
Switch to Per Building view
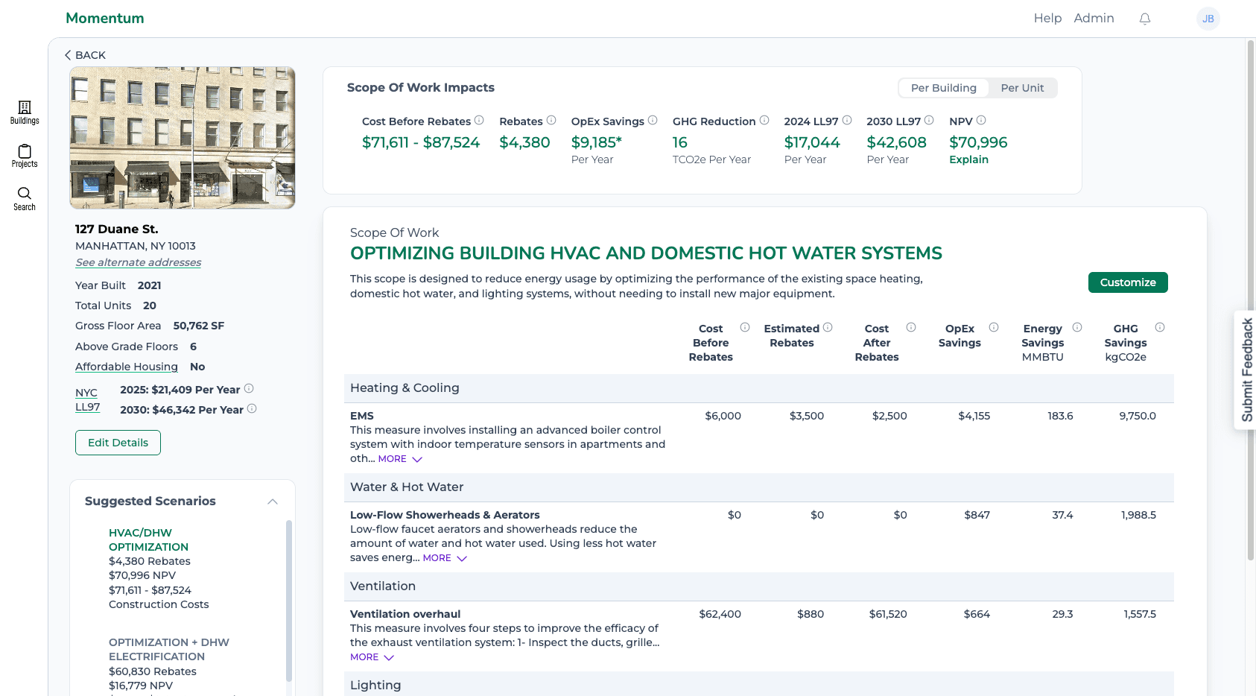click(x=943, y=88)
